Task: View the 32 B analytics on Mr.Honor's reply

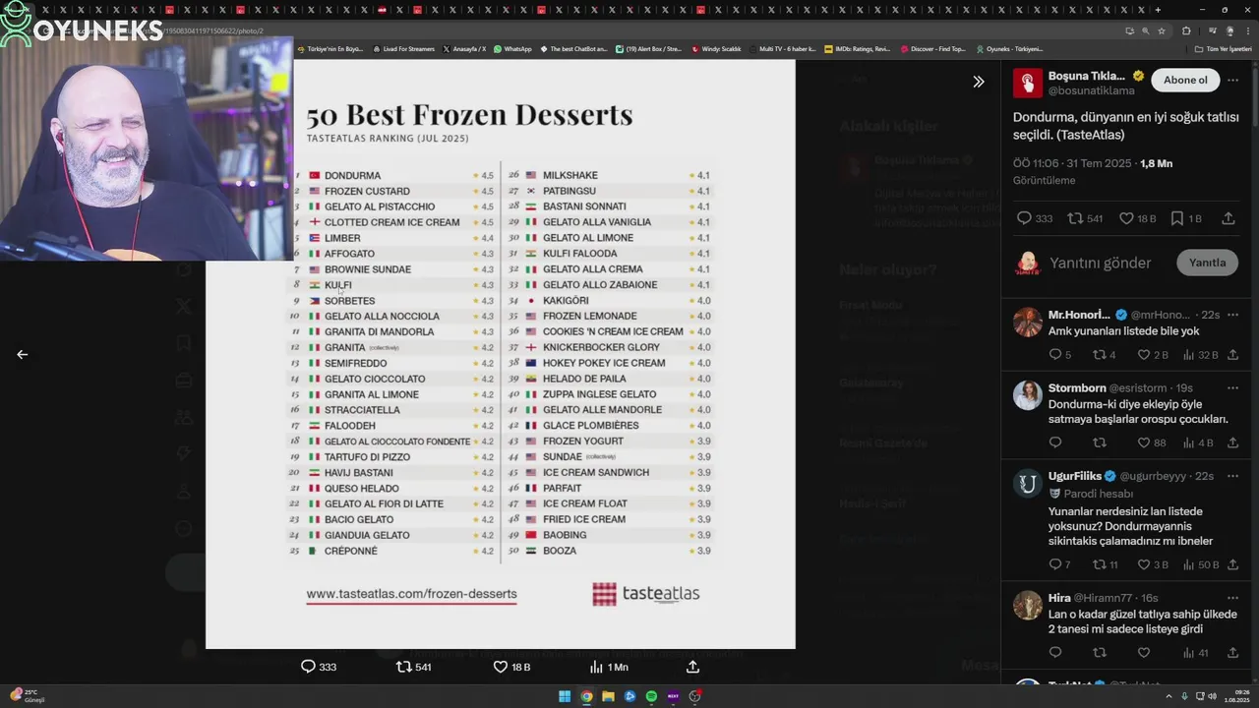Action: 1200,355
